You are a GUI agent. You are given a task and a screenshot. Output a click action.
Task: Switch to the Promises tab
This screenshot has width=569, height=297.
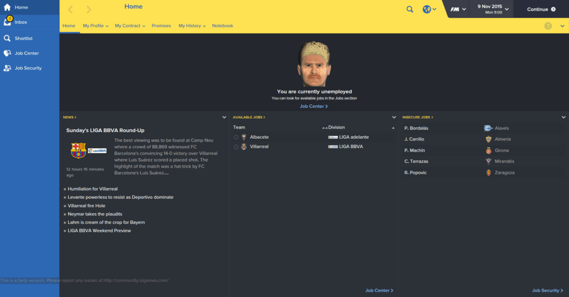[x=161, y=26]
